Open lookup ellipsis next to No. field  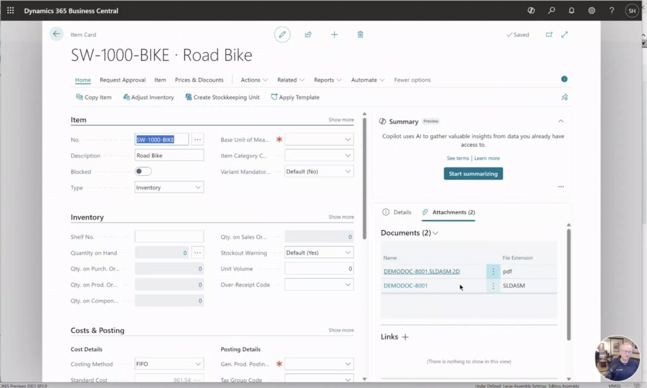[x=198, y=140]
